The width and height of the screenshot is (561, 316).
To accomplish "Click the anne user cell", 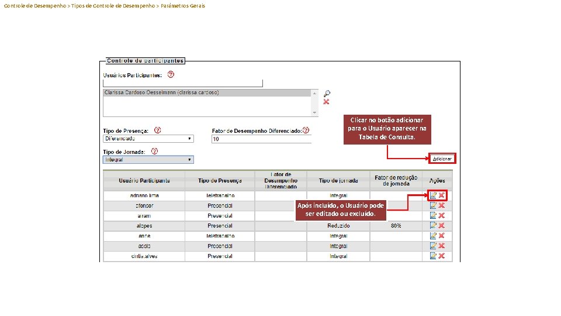I will [144, 236].
